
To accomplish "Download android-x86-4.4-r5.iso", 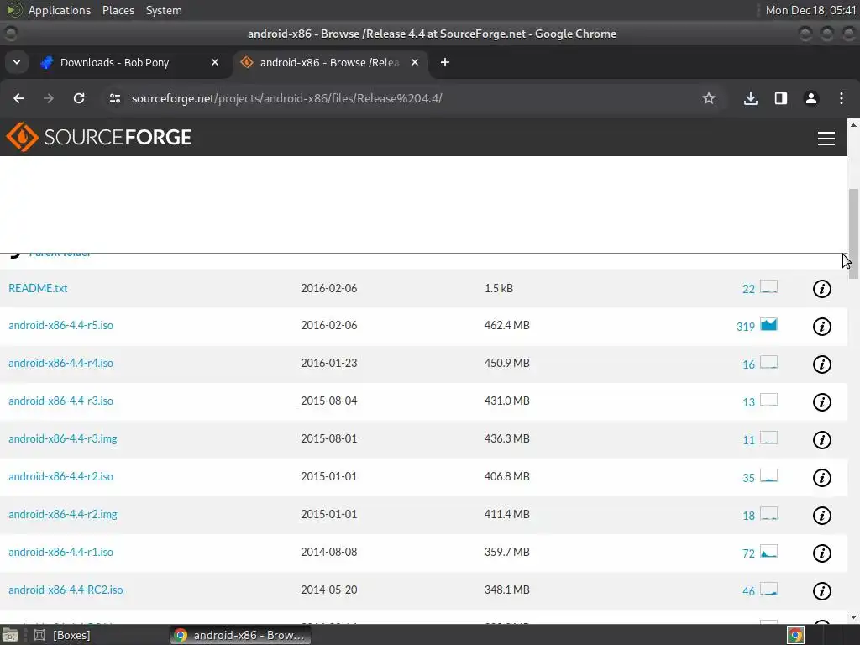I will click(x=60, y=325).
